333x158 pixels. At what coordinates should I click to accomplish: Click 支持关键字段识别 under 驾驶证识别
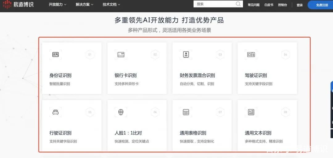pos(259,84)
